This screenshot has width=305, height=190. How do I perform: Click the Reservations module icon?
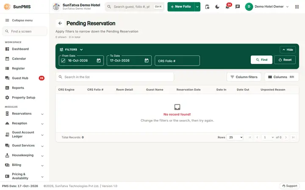[x=7, y=114]
